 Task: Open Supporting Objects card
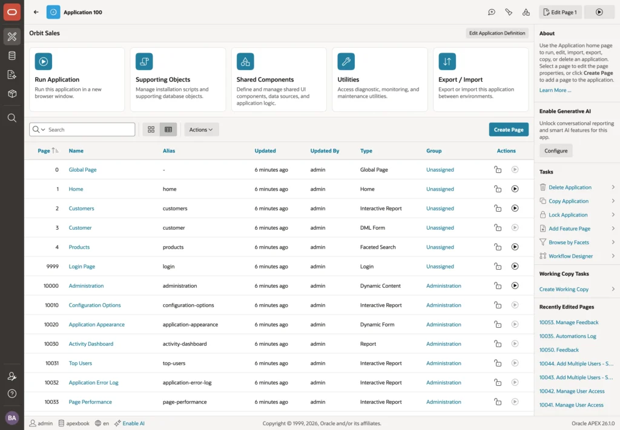pos(178,79)
